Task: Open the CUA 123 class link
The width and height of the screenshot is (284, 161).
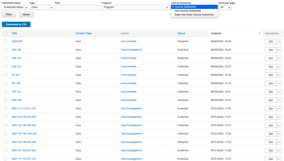Action: click(16, 67)
